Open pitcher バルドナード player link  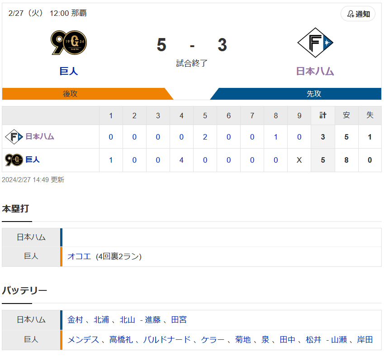pyautogui.click(x=167, y=340)
